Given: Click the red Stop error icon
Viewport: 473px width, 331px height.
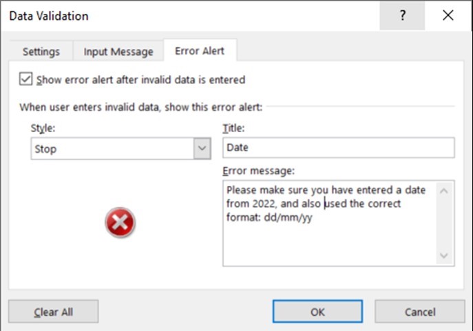Looking at the screenshot, I should point(120,223).
